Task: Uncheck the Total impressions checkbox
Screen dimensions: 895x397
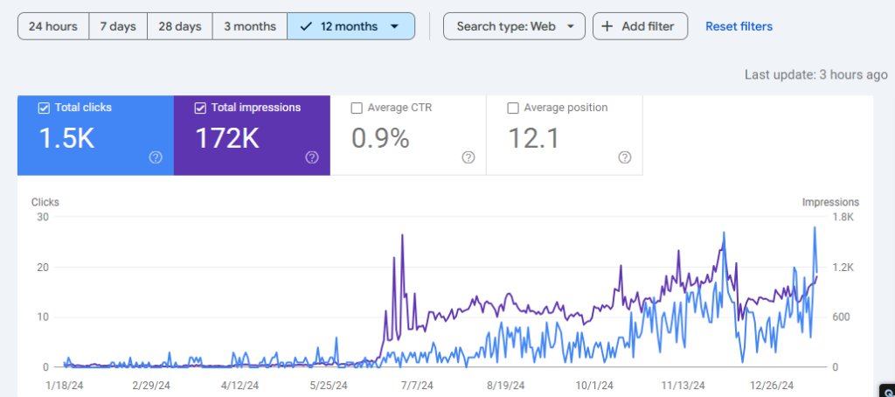Action: coord(200,108)
